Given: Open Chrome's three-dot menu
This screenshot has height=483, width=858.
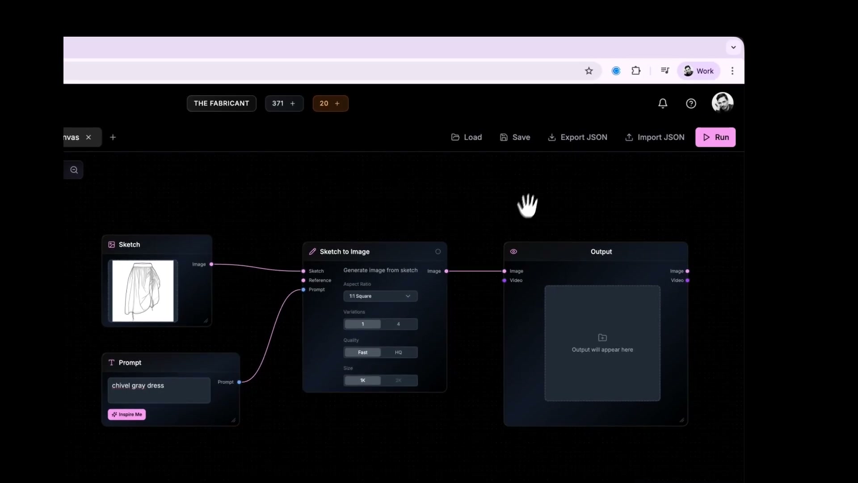Looking at the screenshot, I should coord(732,71).
